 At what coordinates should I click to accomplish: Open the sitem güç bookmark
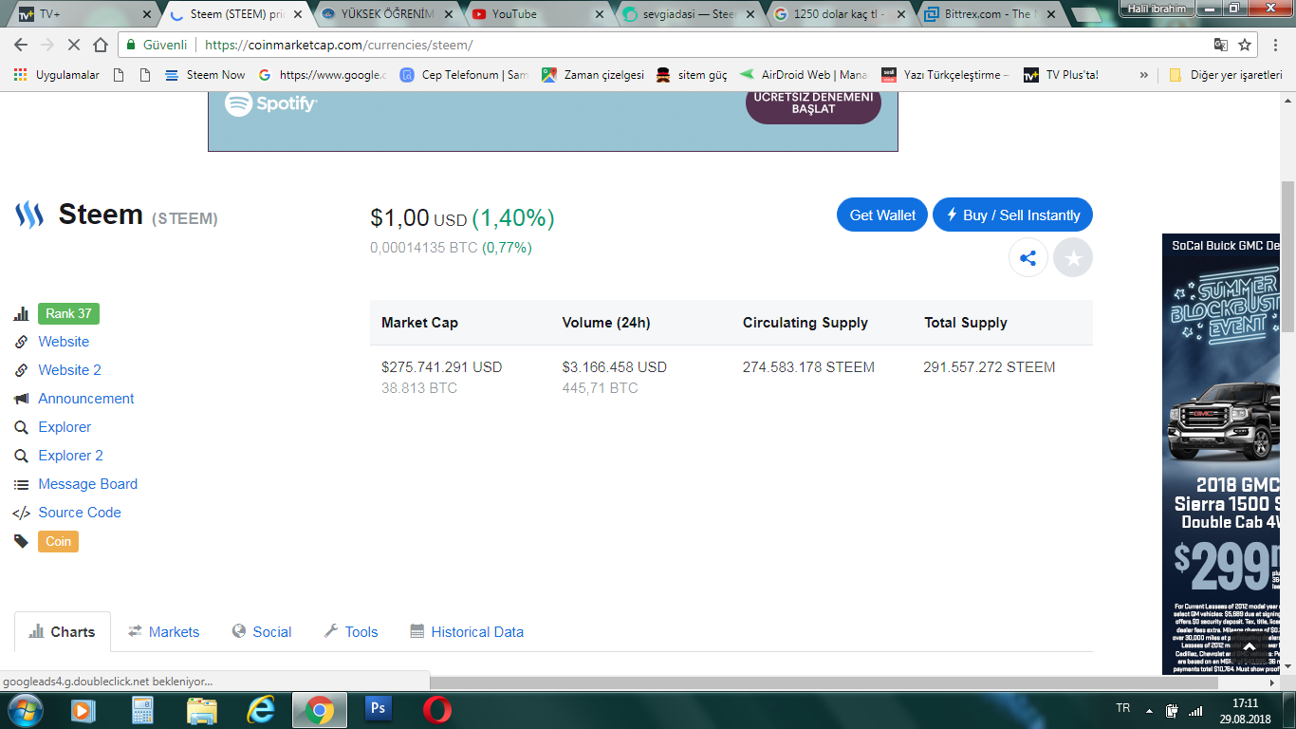pos(692,75)
